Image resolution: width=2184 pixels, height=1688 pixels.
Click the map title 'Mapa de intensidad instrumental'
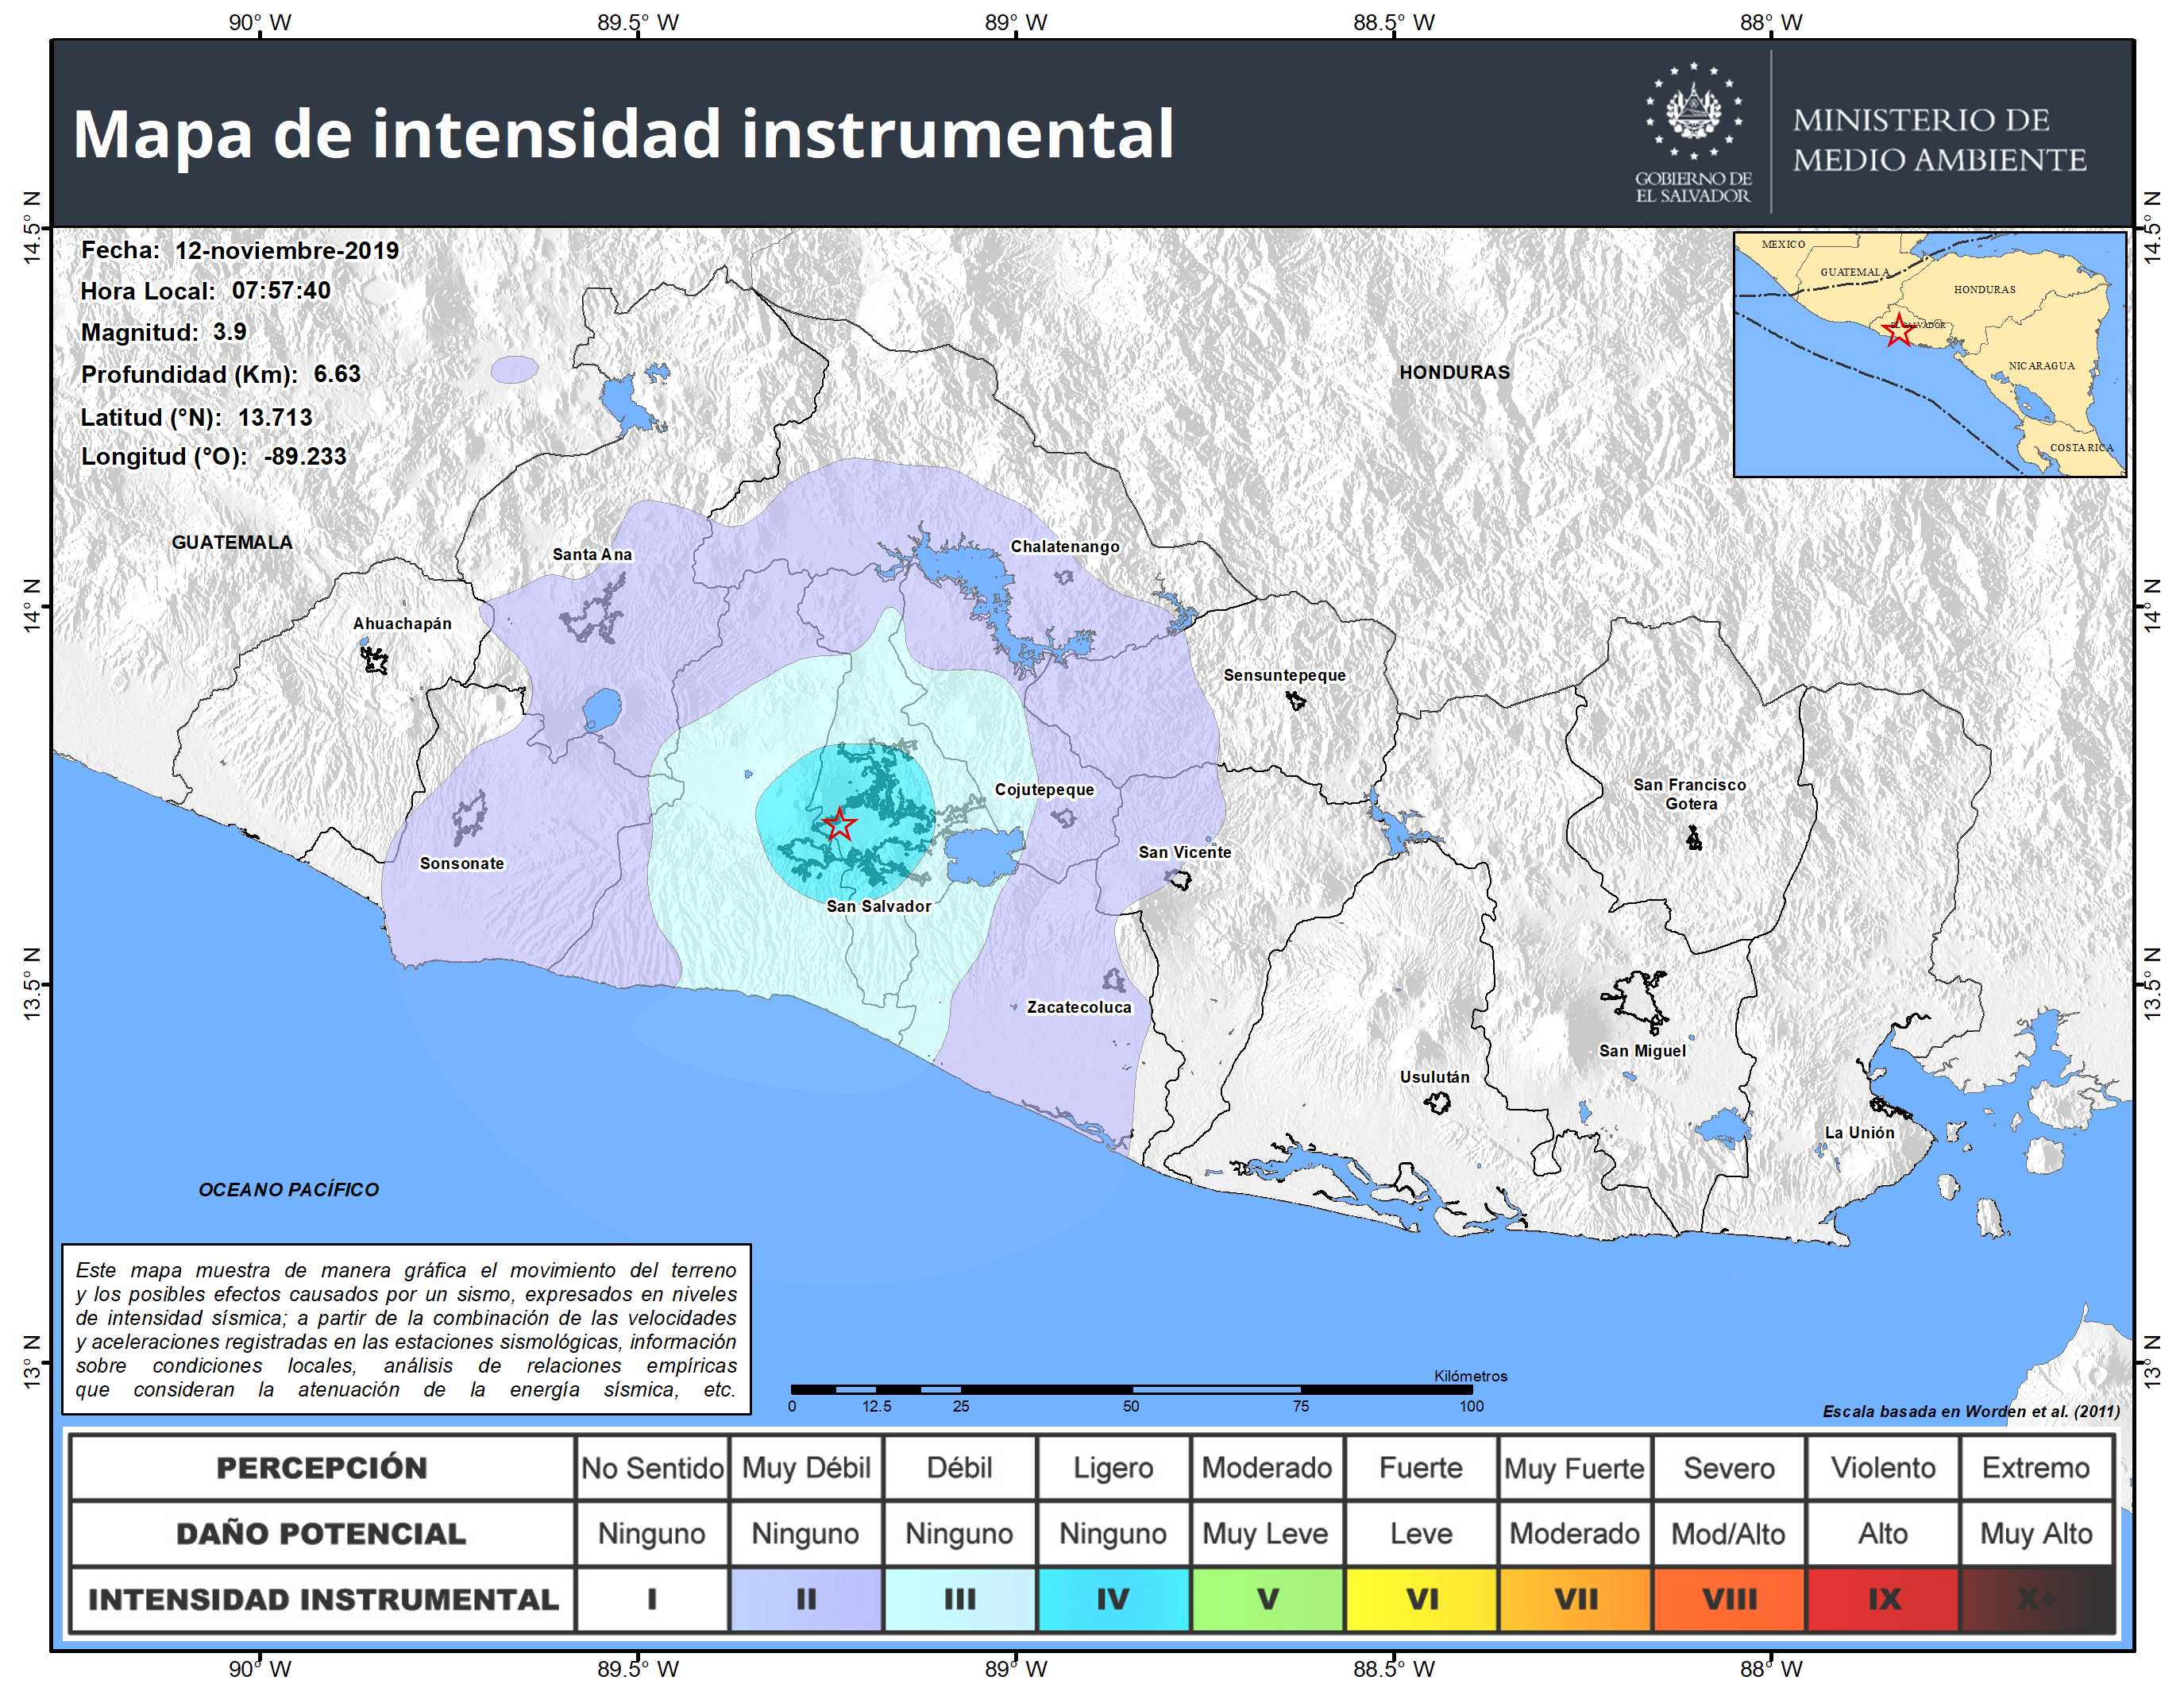(623, 134)
